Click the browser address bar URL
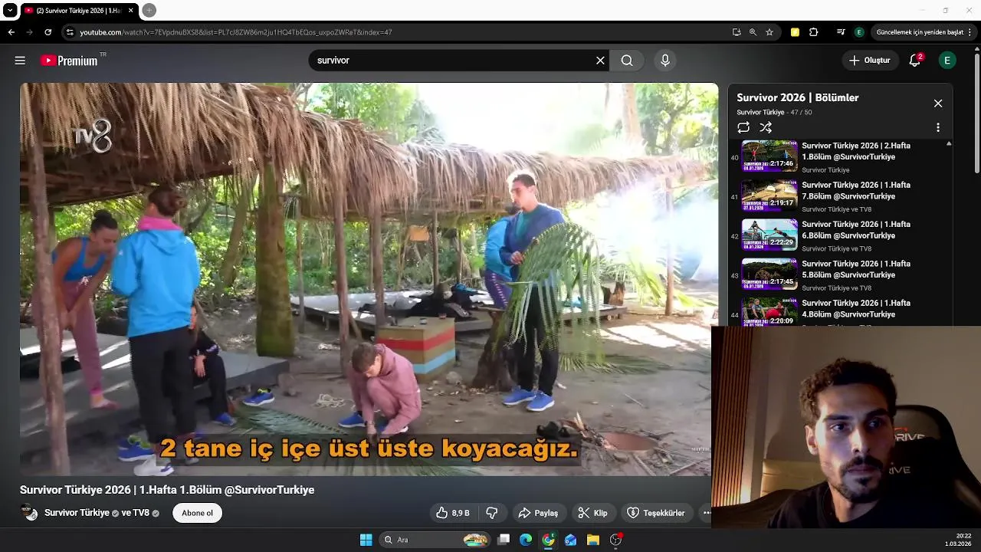The height and width of the screenshot is (552, 981). [x=236, y=32]
